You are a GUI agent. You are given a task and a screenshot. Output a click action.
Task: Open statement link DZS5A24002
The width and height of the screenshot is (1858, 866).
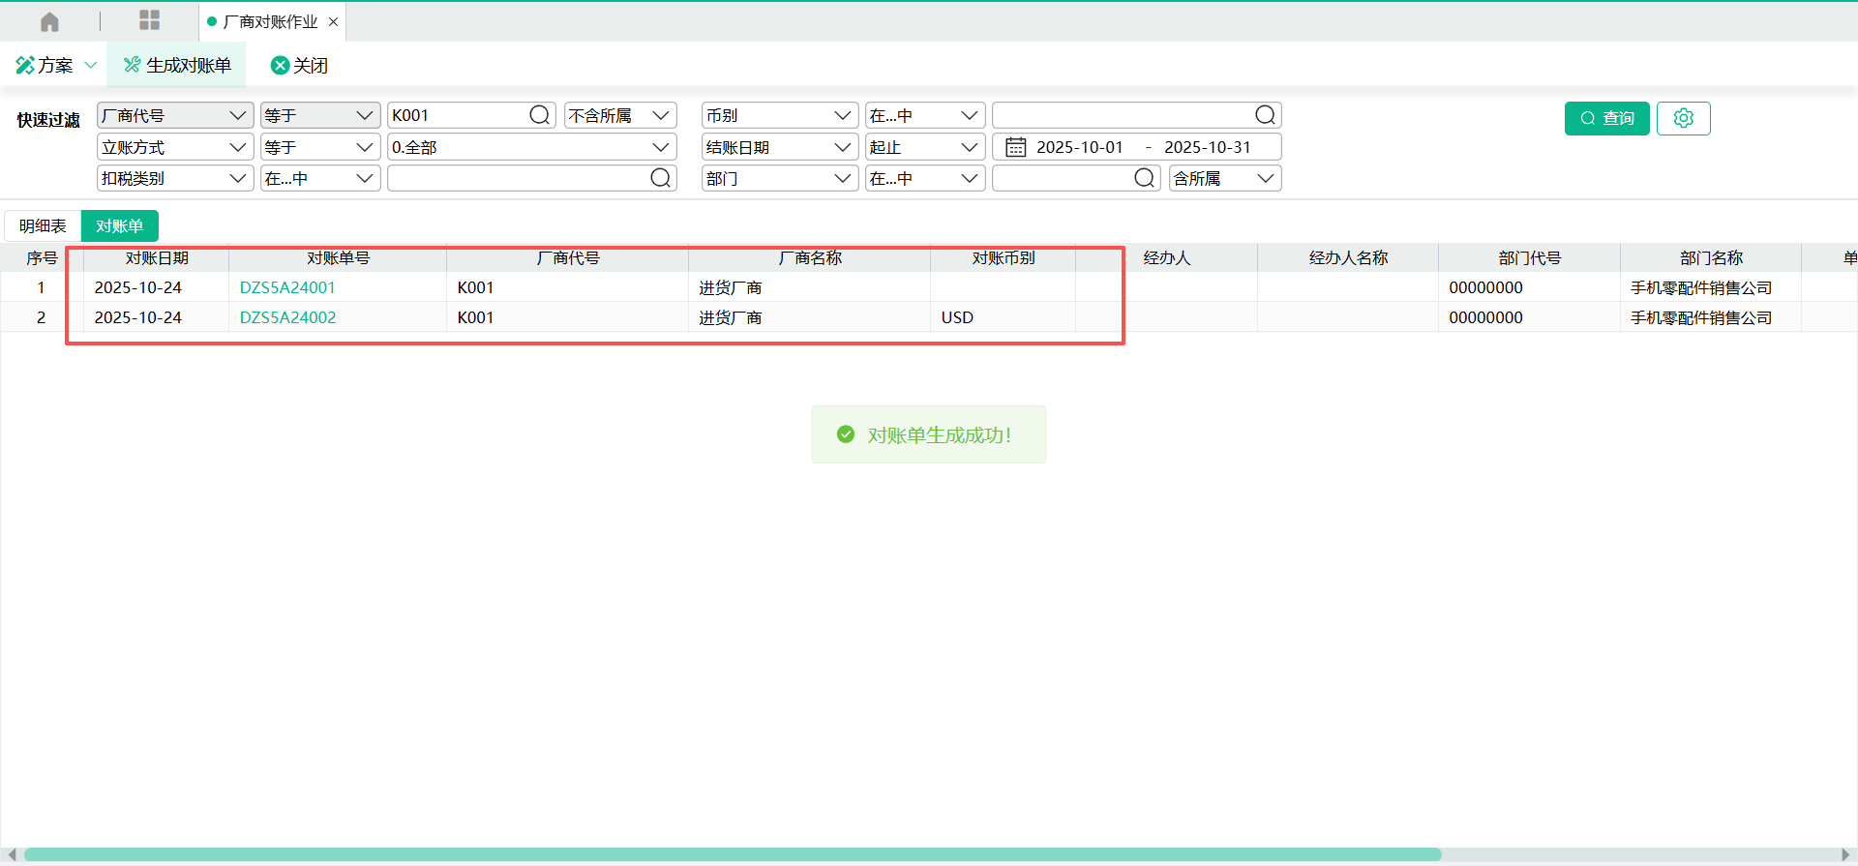pyautogui.click(x=287, y=317)
